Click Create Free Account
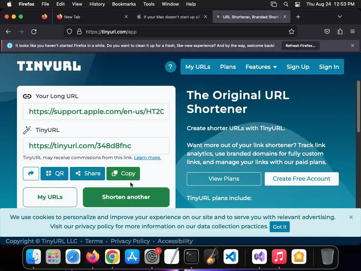The width and height of the screenshot is (361, 271). (x=302, y=179)
